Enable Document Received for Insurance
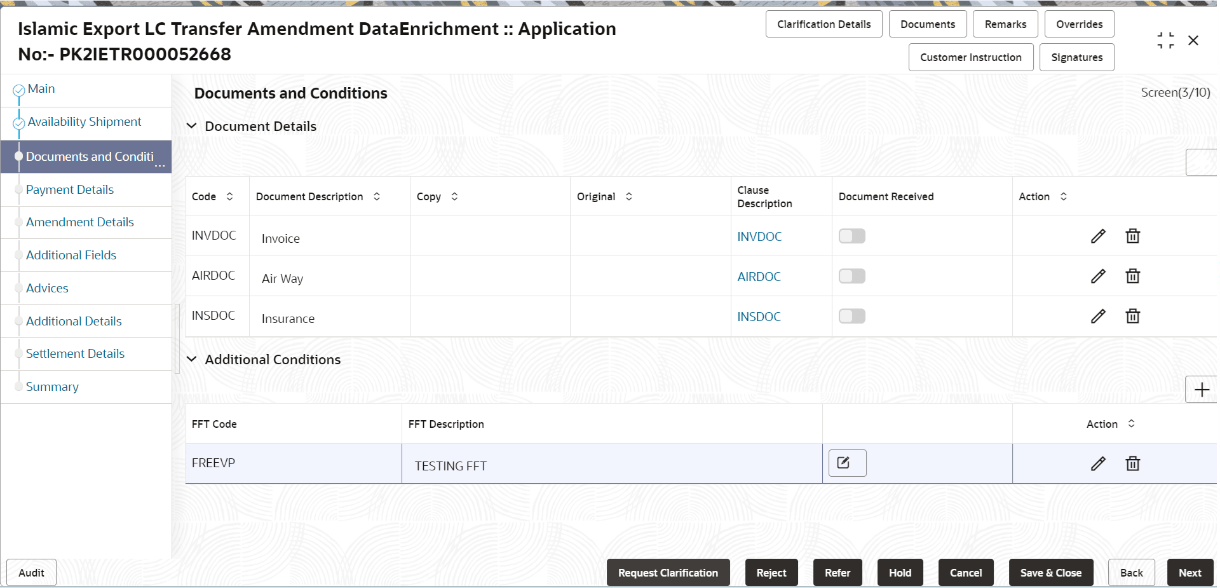The height and width of the screenshot is (588, 1220). [x=851, y=316]
